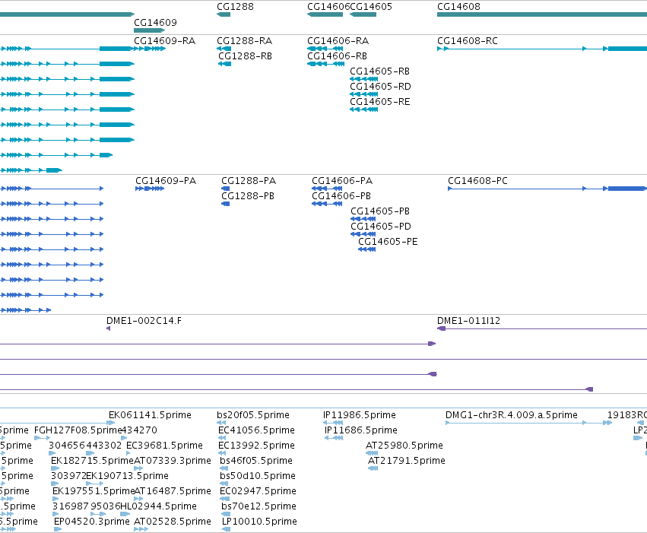Viewport: 647px width, 533px height.
Task: Click the teal CG1288 gene arrow glyph
Action: point(224,14)
